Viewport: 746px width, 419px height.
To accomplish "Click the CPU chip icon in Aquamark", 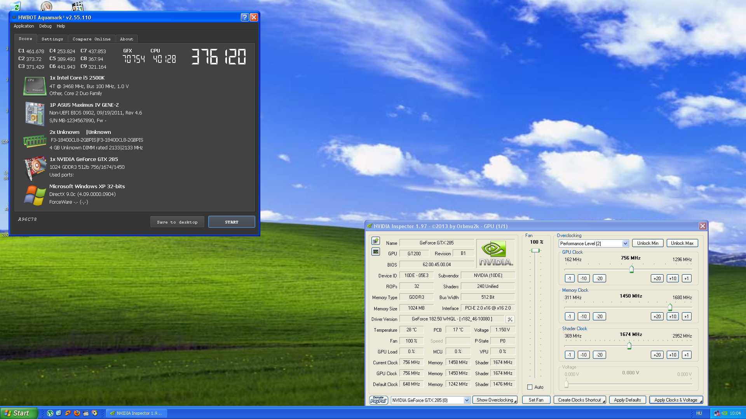I will [x=35, y=86].
